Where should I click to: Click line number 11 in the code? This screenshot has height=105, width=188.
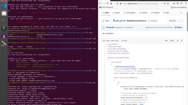[x=105, y=67]
